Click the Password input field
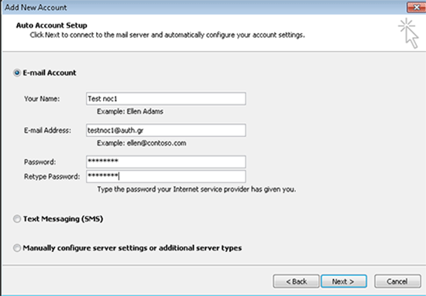The height and width of the screenshot is (296, 426). click(x=166, y=162)
